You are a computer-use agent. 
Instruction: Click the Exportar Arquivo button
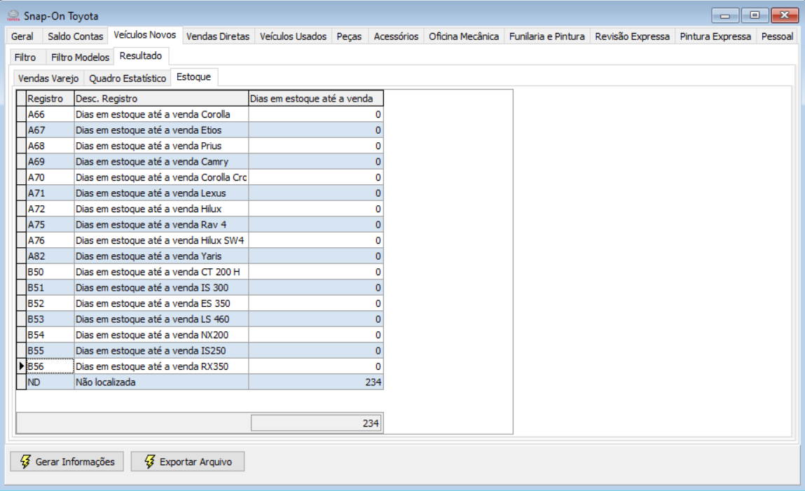click(187, 462)
